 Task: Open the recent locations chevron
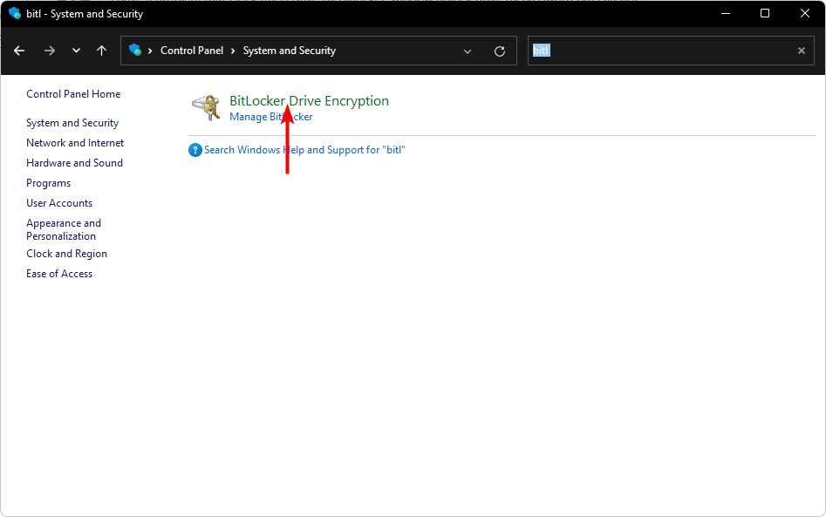click(x=77, y=51)
